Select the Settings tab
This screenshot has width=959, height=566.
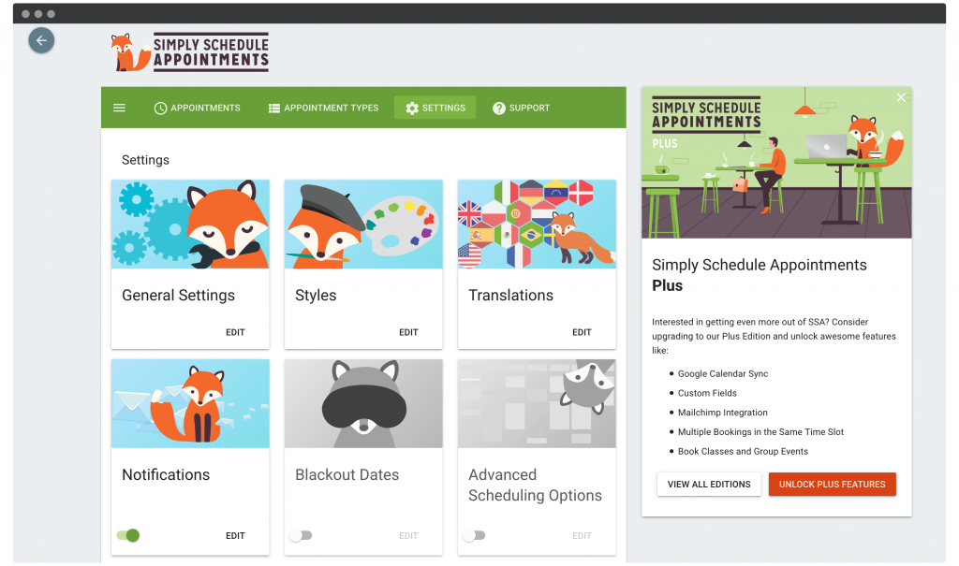(x=435, y=109)
